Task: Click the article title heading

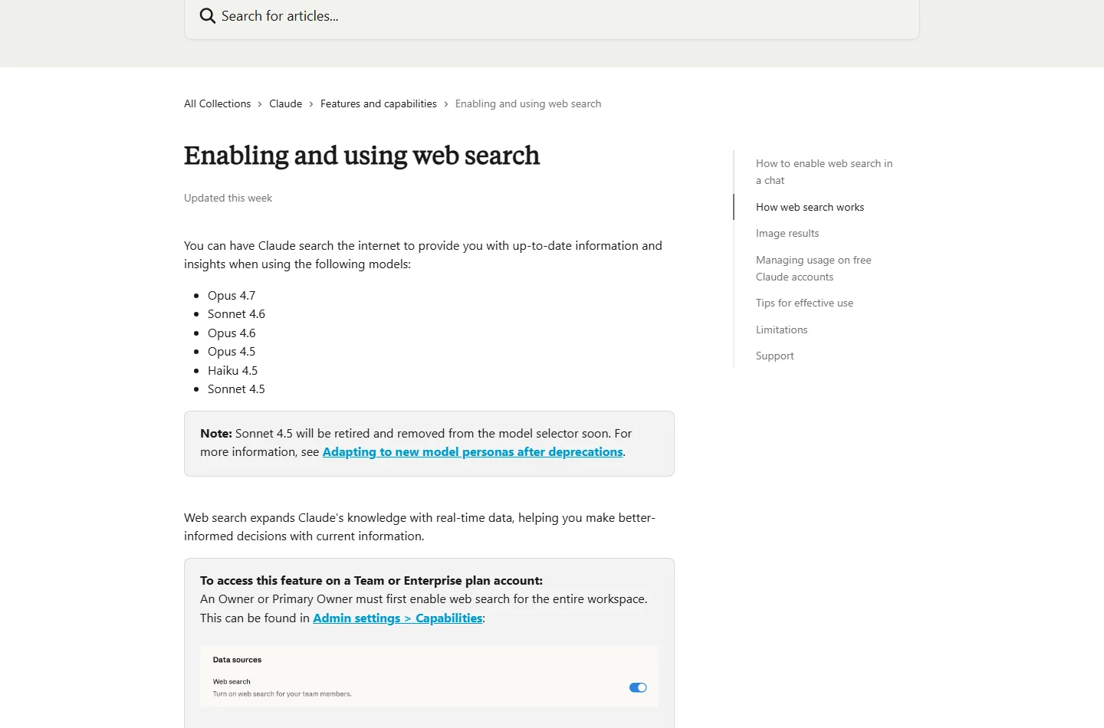Action: point(362,156)
